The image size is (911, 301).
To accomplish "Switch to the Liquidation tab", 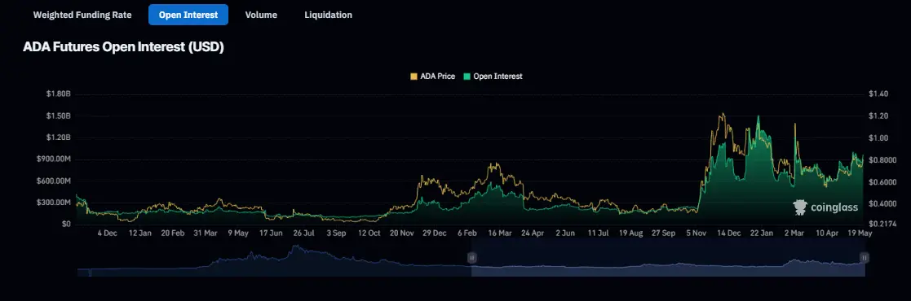I will point(328,15).
